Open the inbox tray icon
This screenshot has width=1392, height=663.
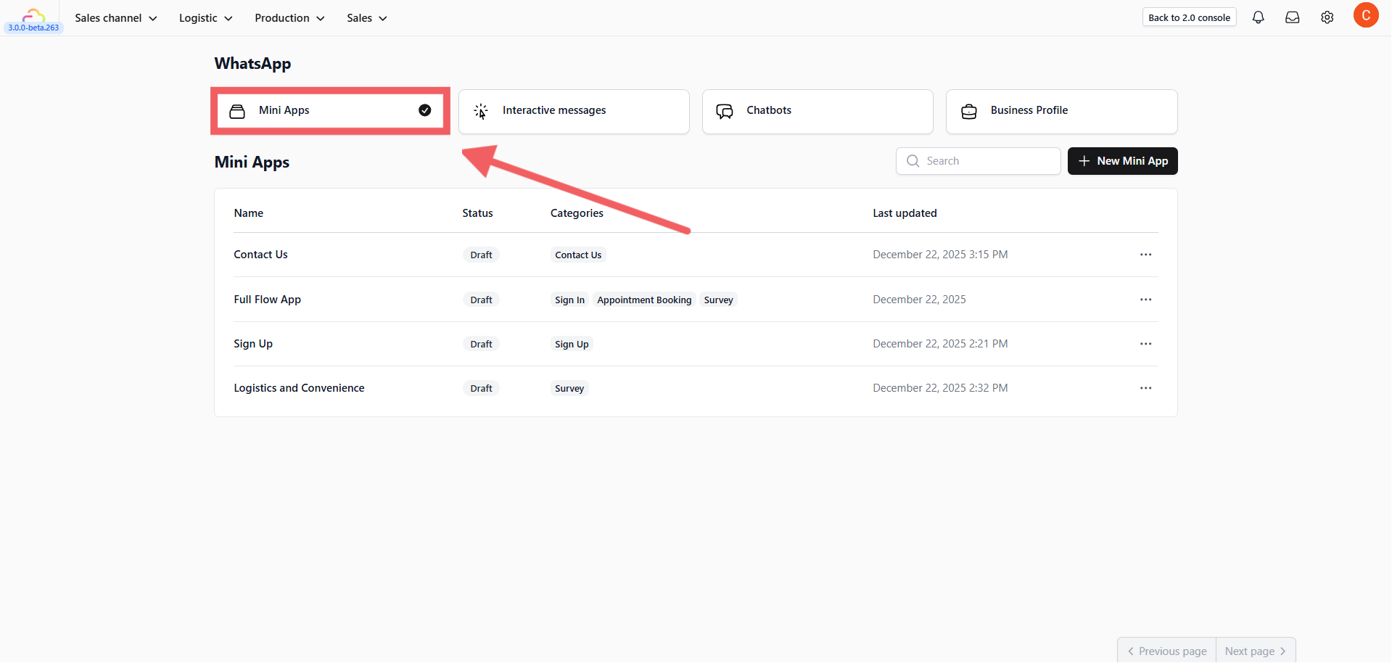(1293, 17)
